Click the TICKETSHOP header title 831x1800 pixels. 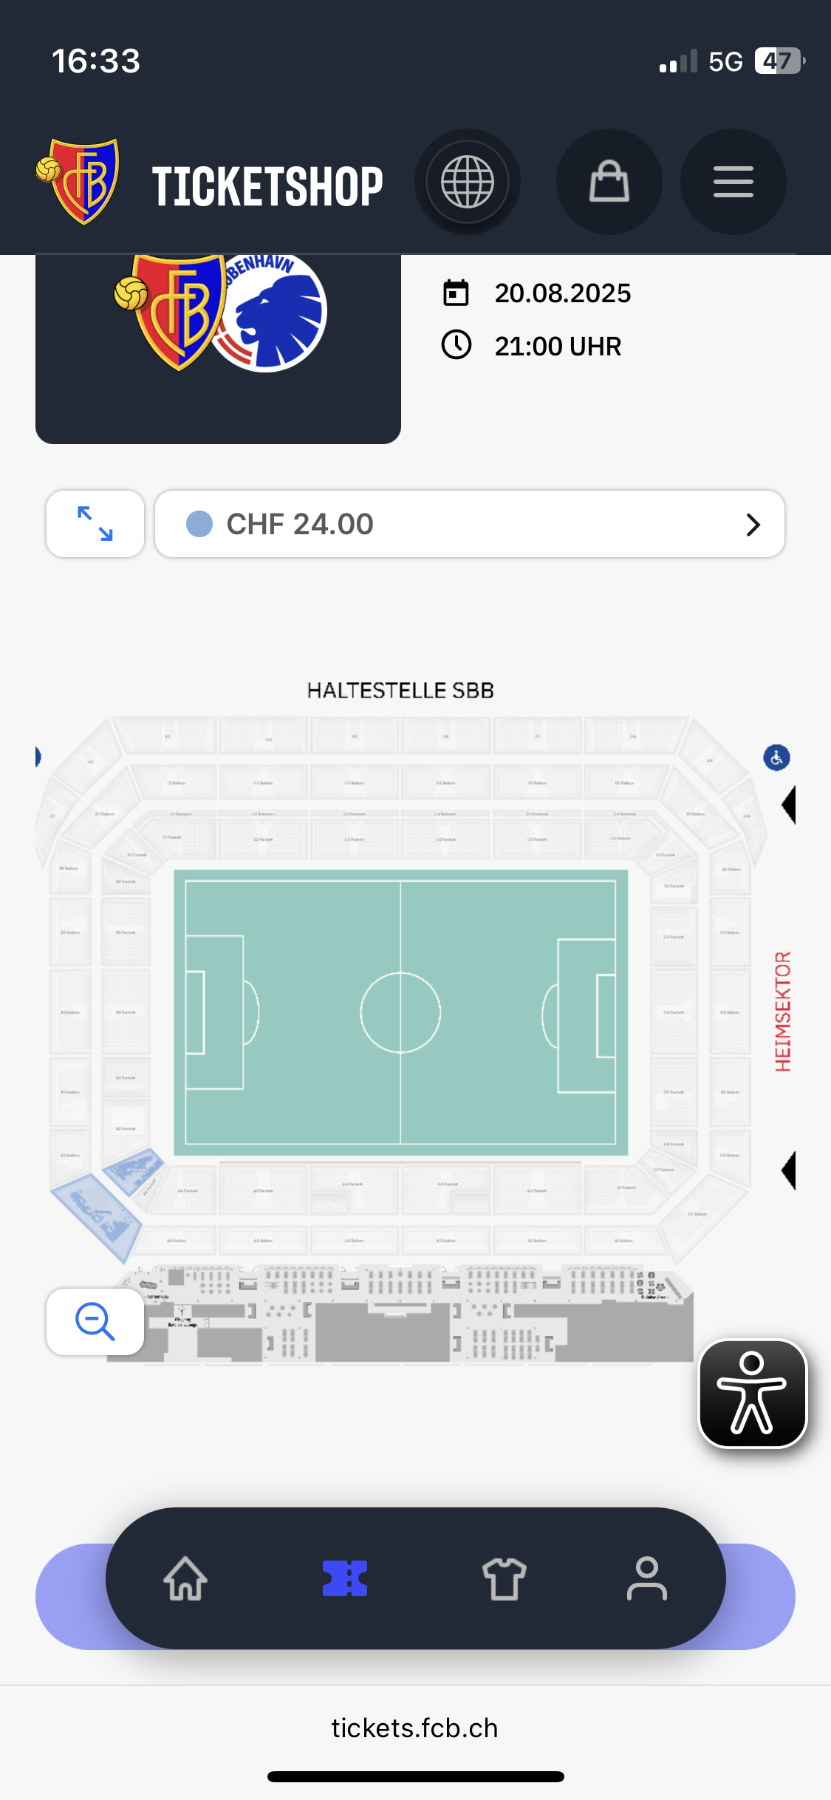(x=267, y=186)
